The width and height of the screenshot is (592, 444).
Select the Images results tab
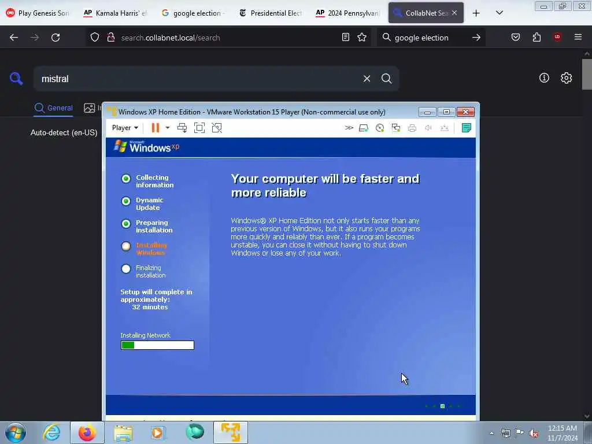pos(92,108)
